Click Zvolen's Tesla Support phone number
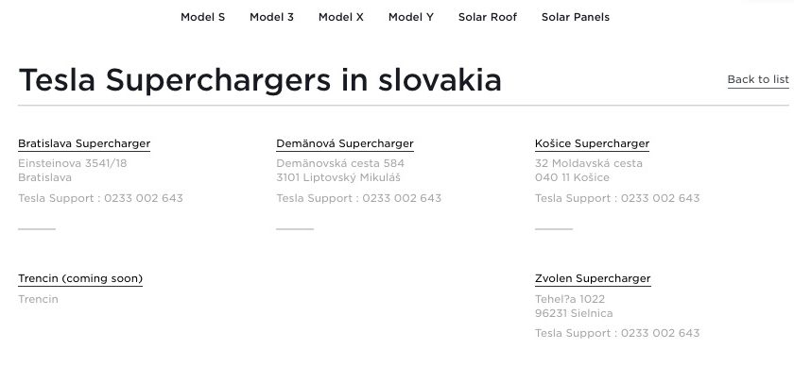The height and width of the screenshot is (366, 794). point(661,333)
